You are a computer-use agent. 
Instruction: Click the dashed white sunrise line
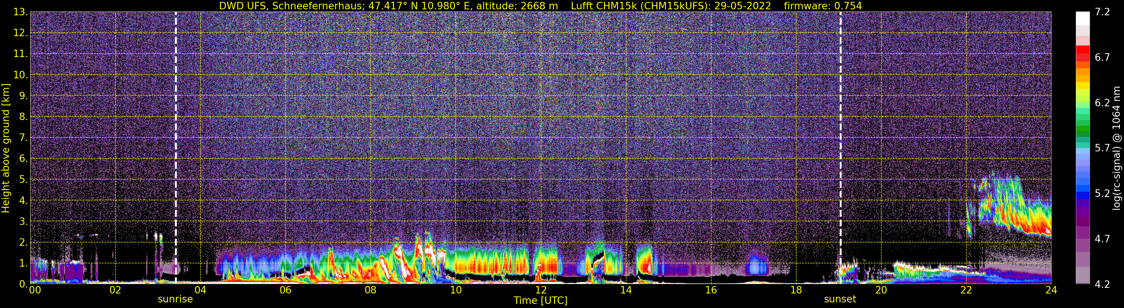[x=176, y=148]
